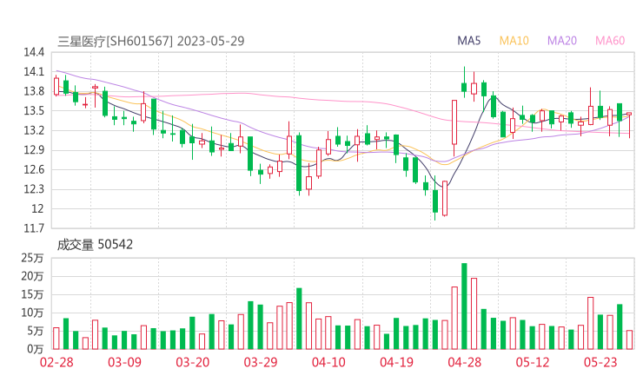This screenshot has width=643, height=382.
Task: Click the 5万 volume axis label
Action: point(36,331)
